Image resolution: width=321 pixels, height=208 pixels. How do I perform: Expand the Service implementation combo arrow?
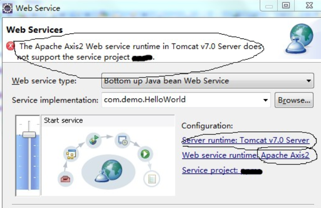click(x=265, y=100)
